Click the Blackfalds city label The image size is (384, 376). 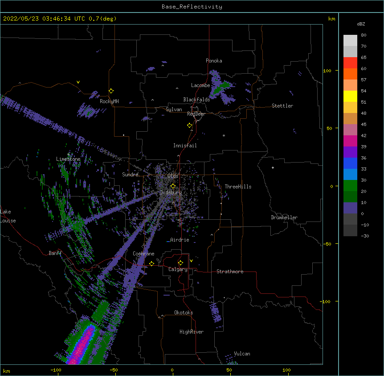tap(196, 100)
